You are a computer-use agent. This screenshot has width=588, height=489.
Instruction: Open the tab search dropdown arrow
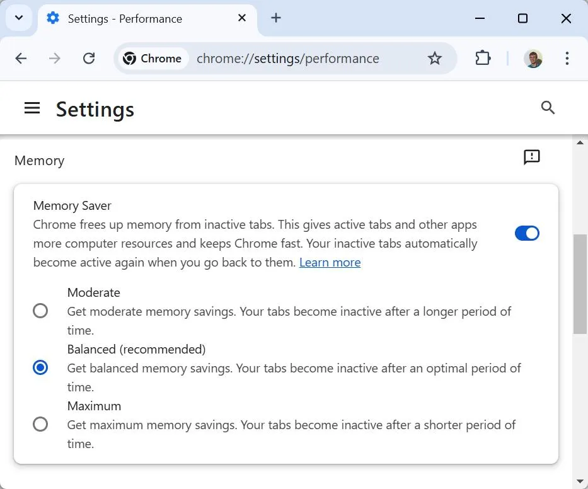pyautogui.click(x=19, y=18)
